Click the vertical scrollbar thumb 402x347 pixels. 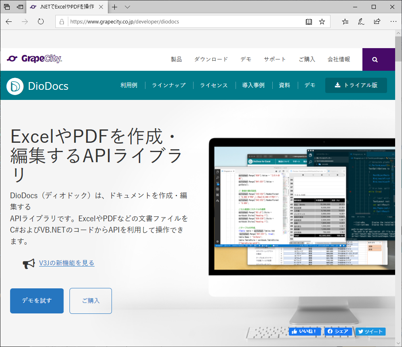point(398,49)
